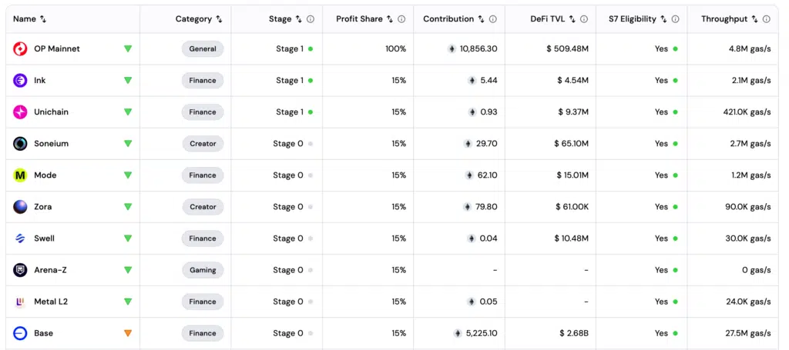Sort by Category using the sort arrows
This screenshot has width=789, height=350.
click(219, 19)
